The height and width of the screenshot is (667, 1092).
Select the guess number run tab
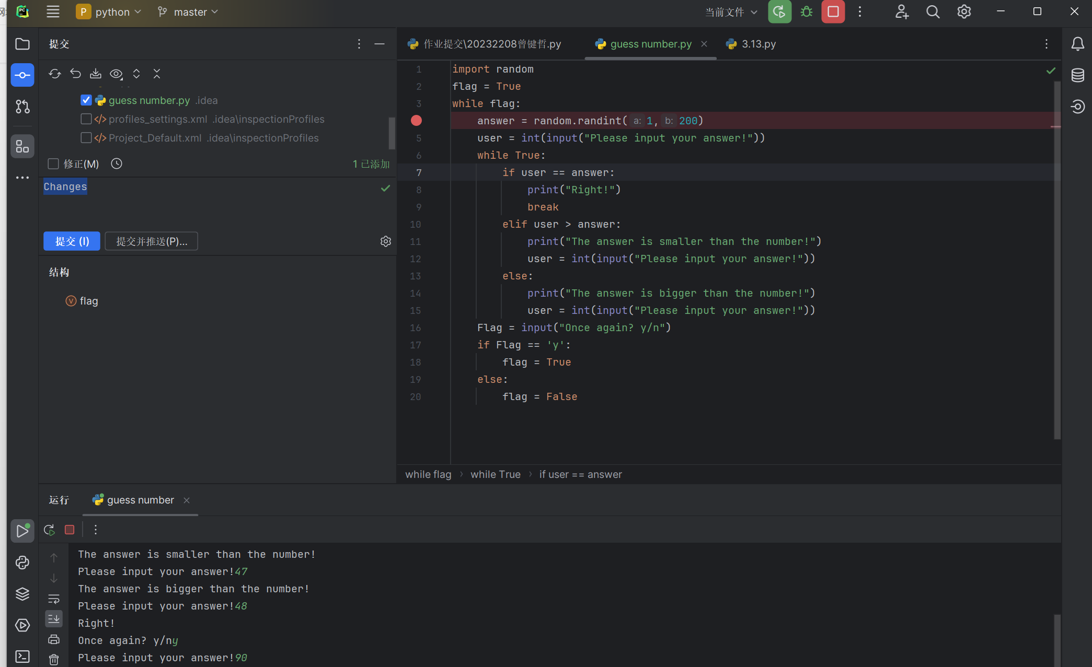point(140,500)
